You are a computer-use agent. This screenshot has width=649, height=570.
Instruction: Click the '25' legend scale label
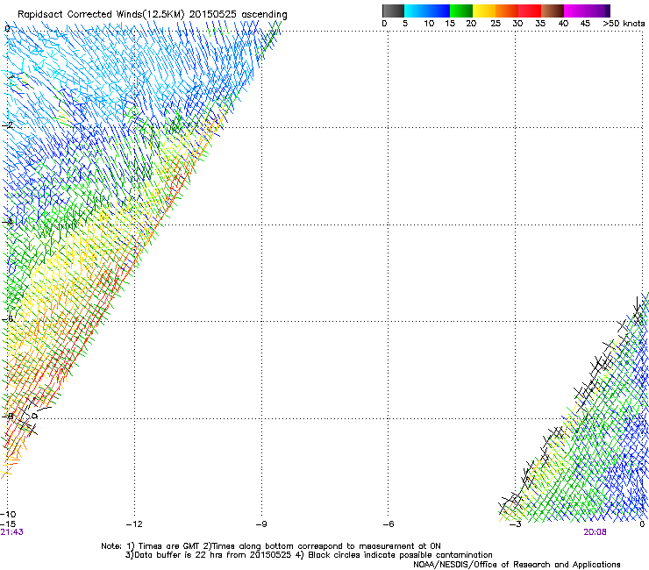(x=496, y=24)
